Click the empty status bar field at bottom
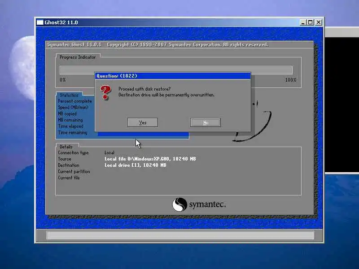The width and height of the screenshot is (359, 269). [x=180, y=235]
